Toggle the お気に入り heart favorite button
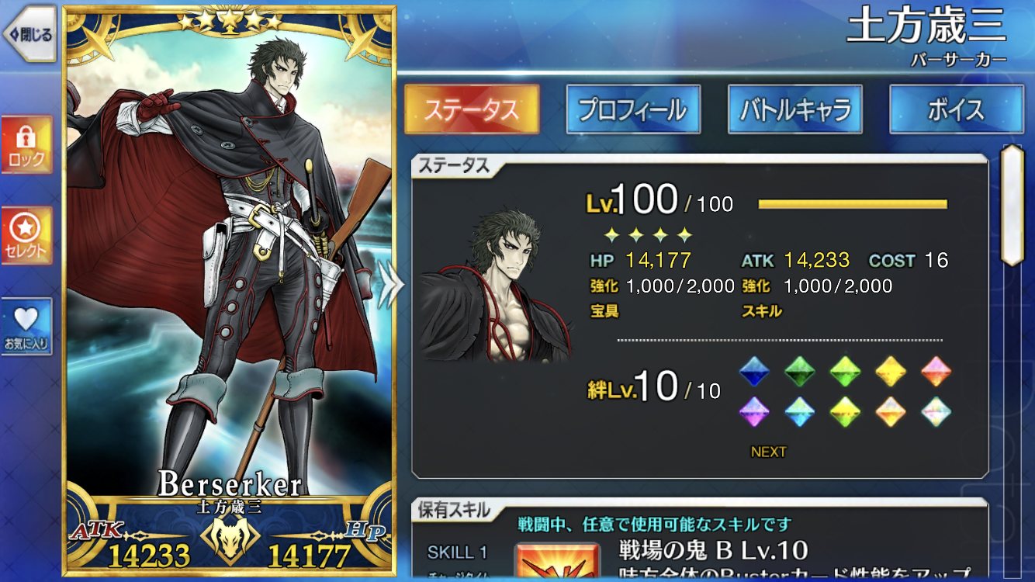 26,327
